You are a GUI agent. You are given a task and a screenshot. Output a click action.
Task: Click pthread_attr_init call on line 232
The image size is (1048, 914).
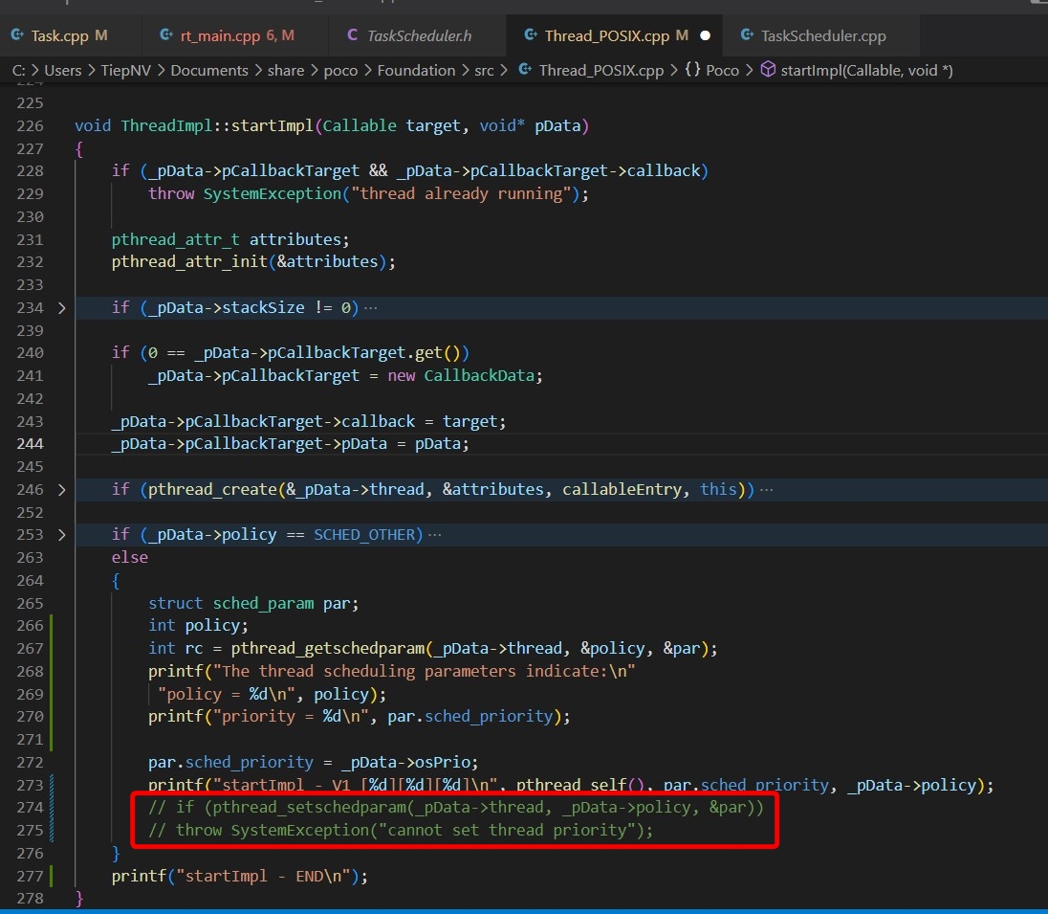pyautogui.click(x=189, y=261)
